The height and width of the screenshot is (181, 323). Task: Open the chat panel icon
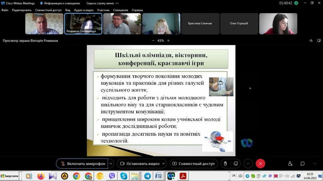point(302,163)
